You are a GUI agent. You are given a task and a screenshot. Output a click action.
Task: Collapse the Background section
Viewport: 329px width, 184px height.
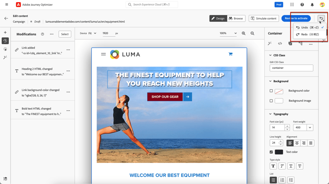[x=270, y=81]
